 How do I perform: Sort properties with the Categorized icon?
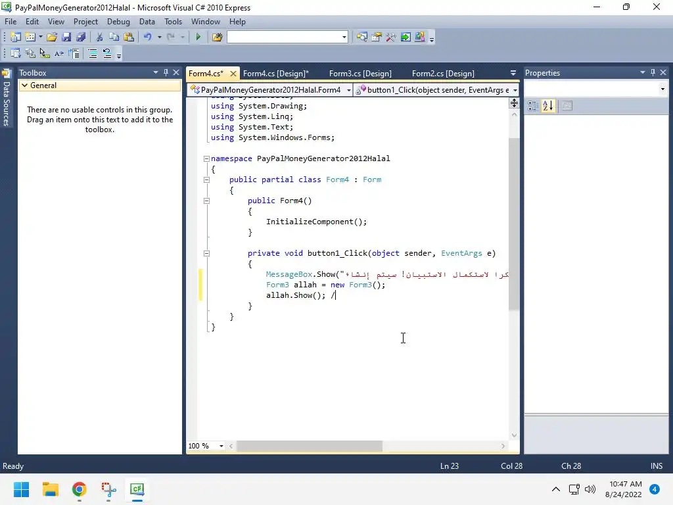click(x=533, y=106)
